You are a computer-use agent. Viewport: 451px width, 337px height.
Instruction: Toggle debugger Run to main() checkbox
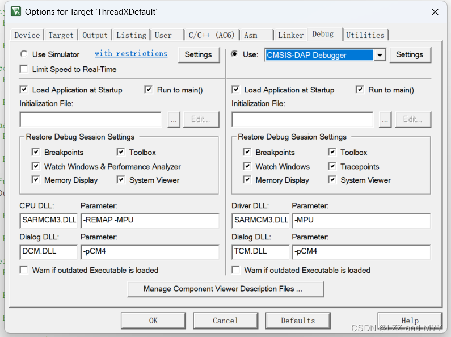(x=360, y=90)
